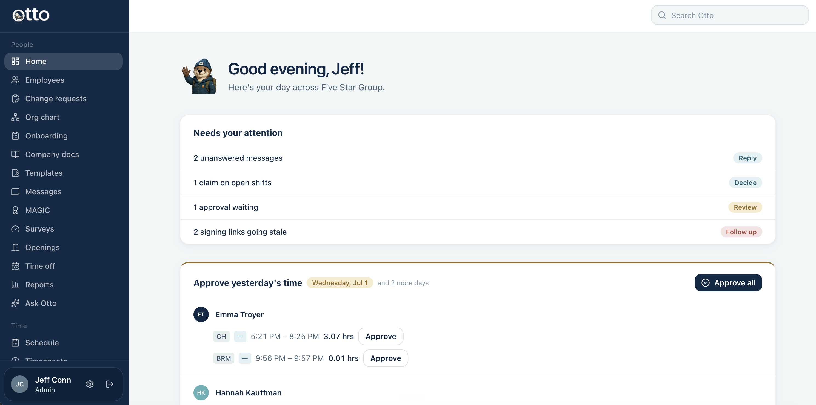This screenshot has height=405, width=816.
Task: Approve the 0.01 hrs BRM entry
Action: click(x=386, y=358)
